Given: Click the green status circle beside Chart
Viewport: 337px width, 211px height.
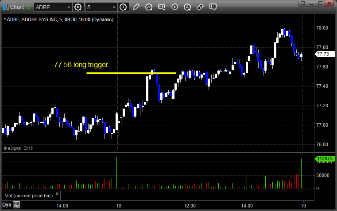Looking at the screenshot, I should coord(29,7).
